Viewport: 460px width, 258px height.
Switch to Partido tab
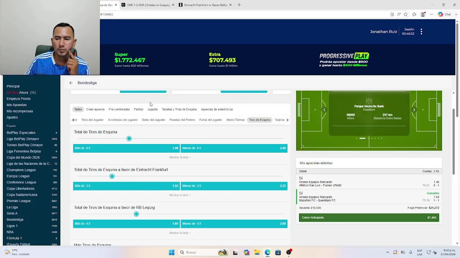138,109
